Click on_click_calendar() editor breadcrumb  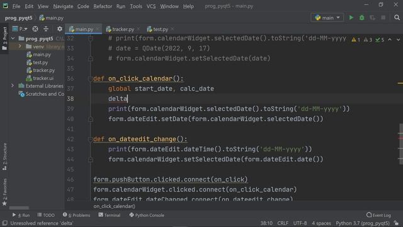[115, 206]
